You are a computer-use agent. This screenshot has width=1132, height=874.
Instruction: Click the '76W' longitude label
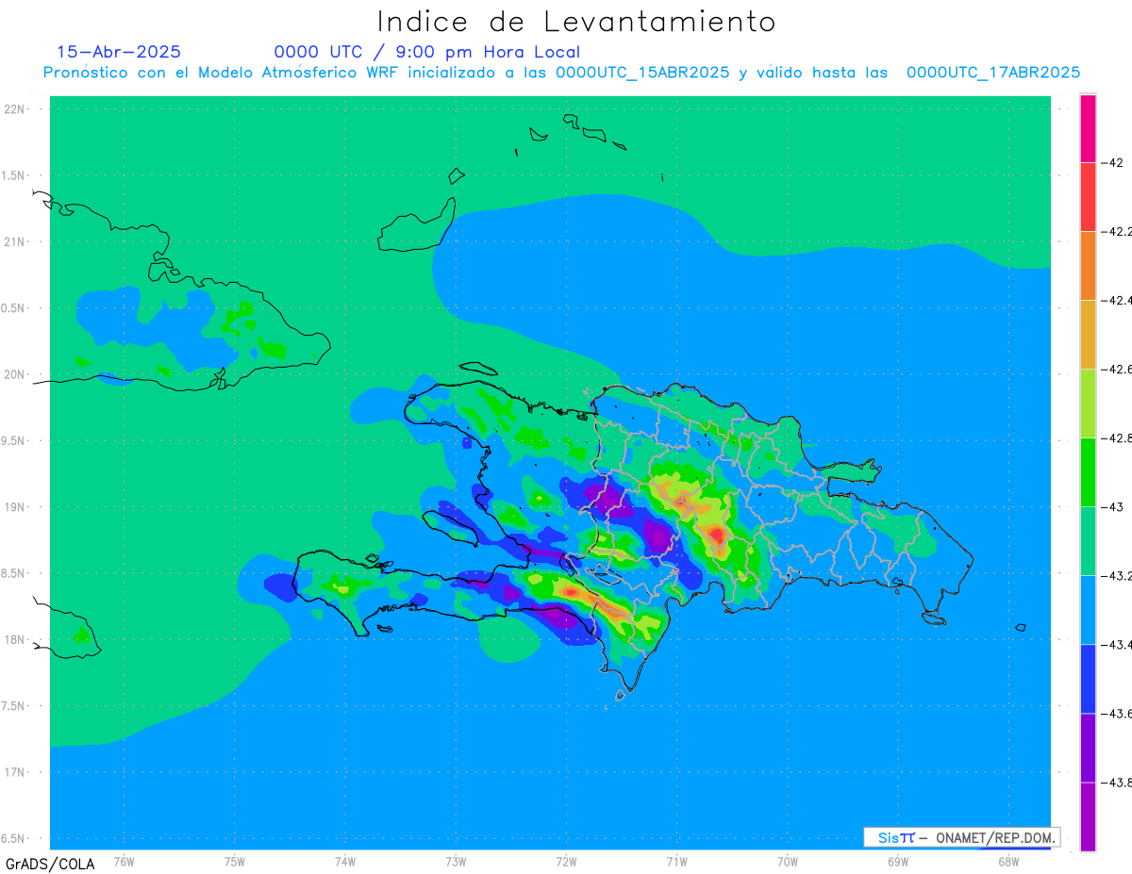124,861
